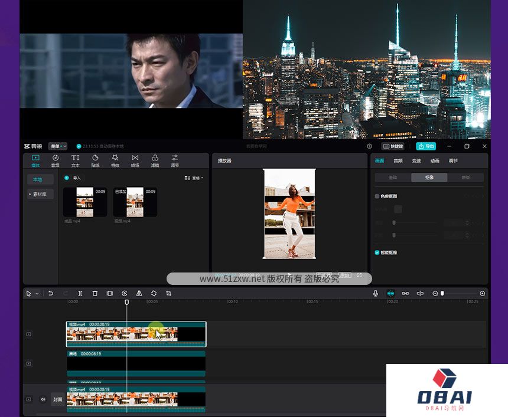Select the 抠像 cutout sub-tab
The width and height of the screenshot is (508, 417).
(429, 178)
